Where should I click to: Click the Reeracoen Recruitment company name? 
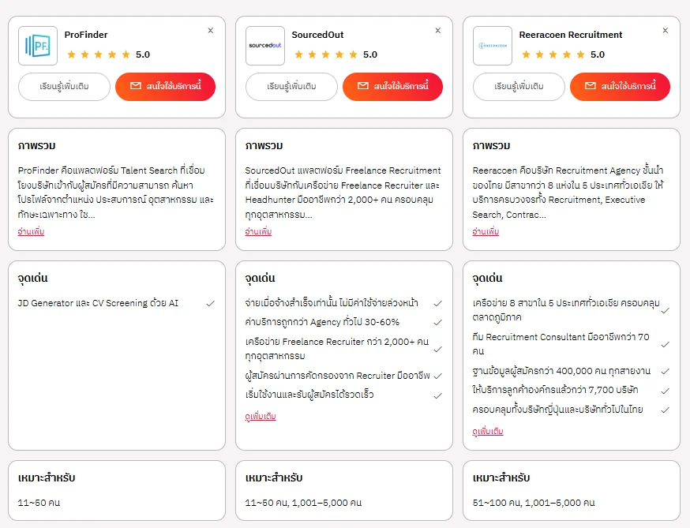[x=570, y=35]
